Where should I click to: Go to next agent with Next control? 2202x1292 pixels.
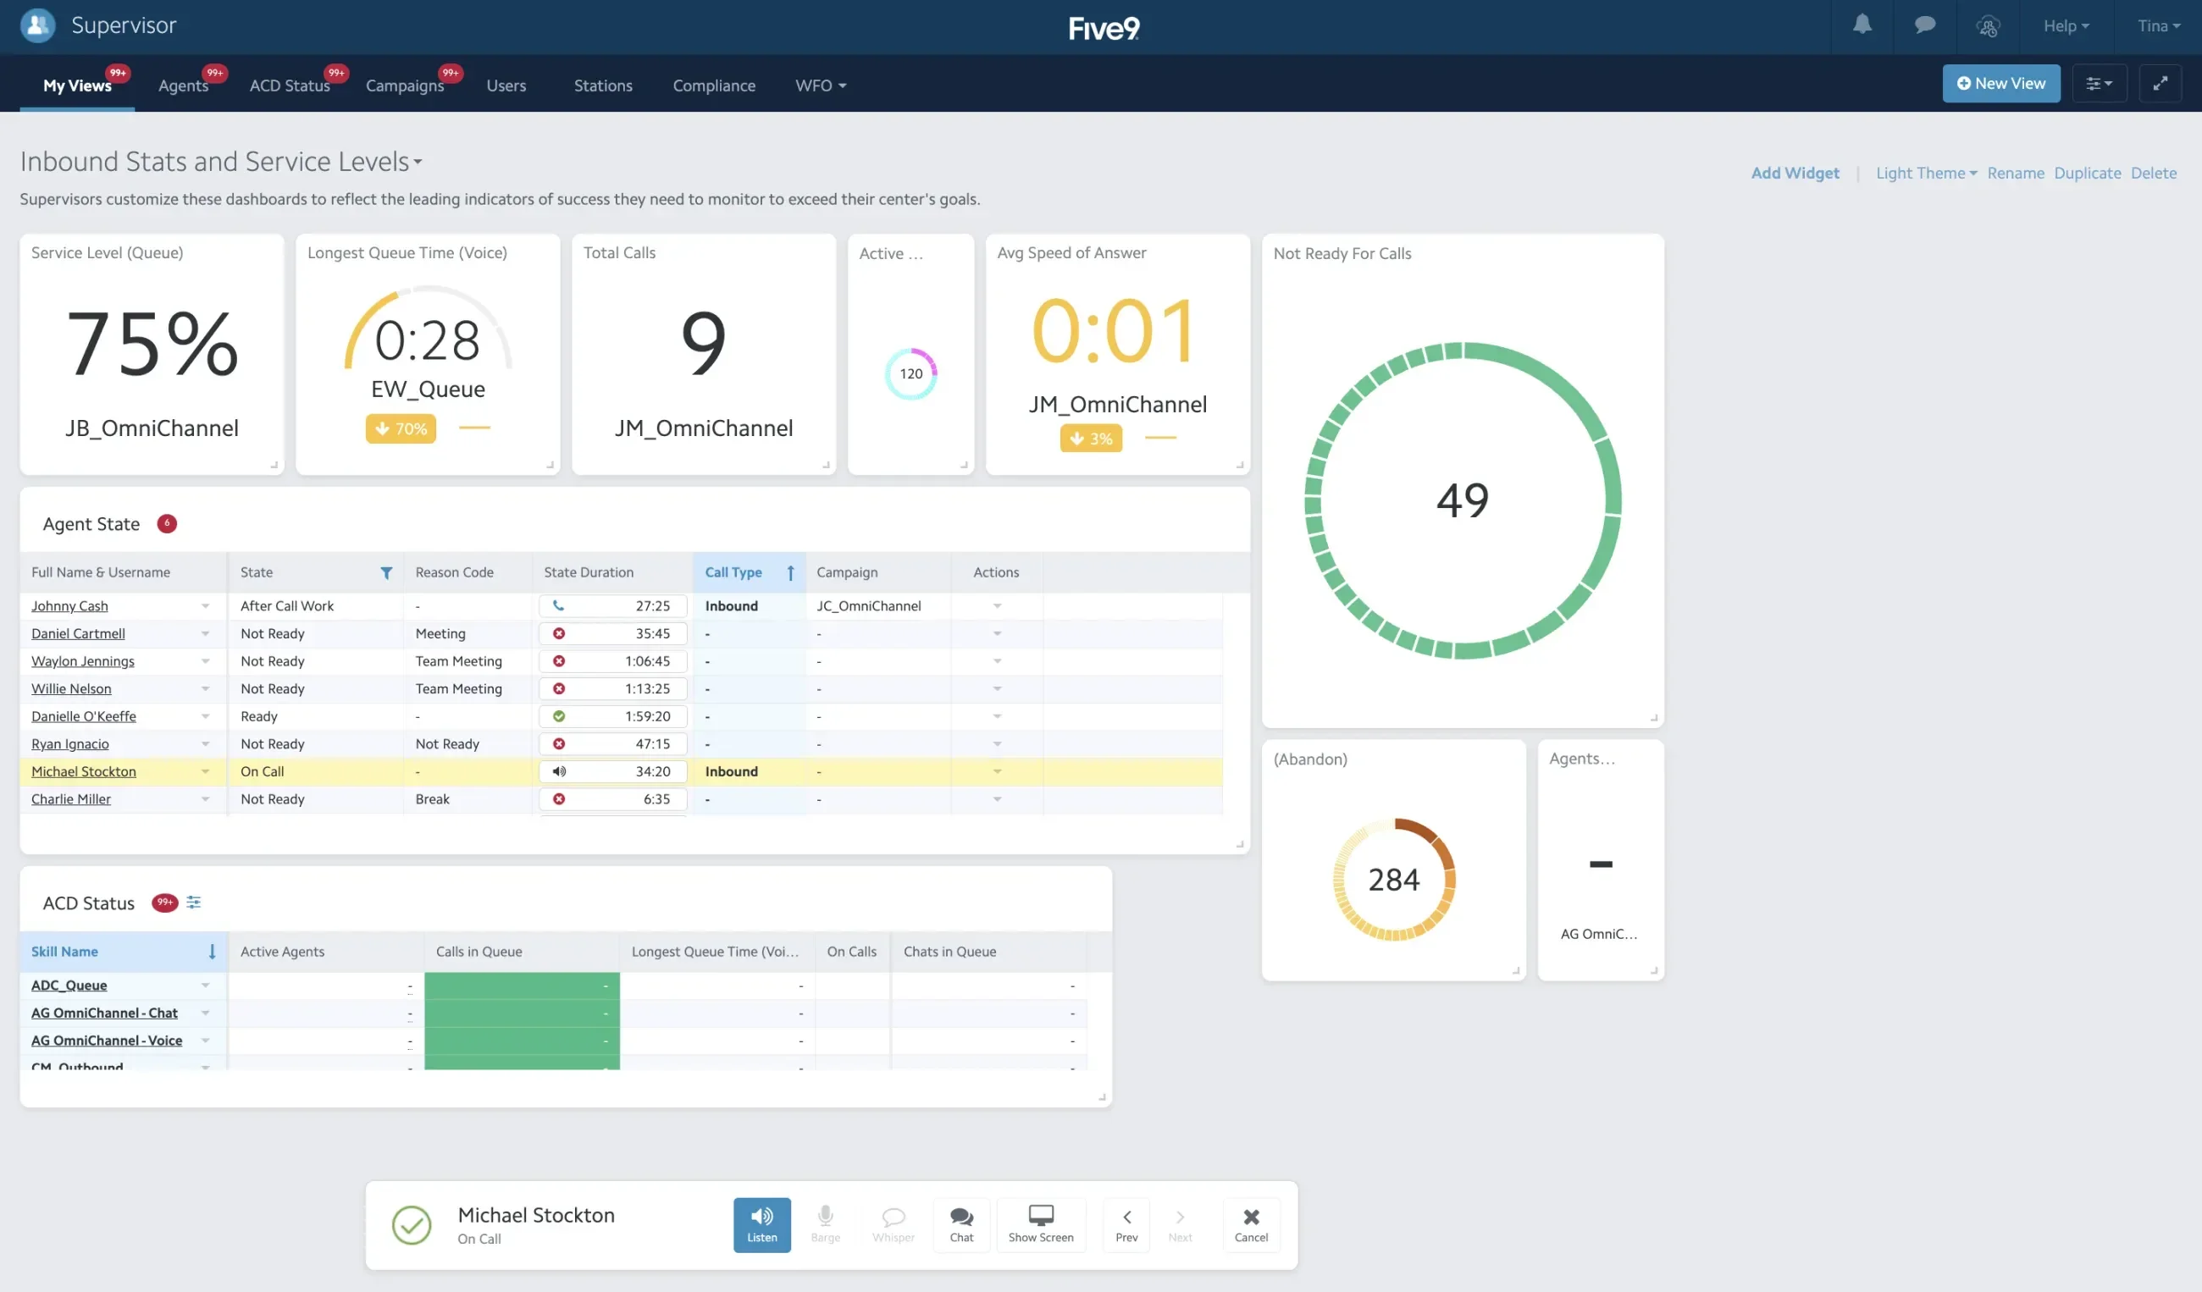coord(1181,1224)
